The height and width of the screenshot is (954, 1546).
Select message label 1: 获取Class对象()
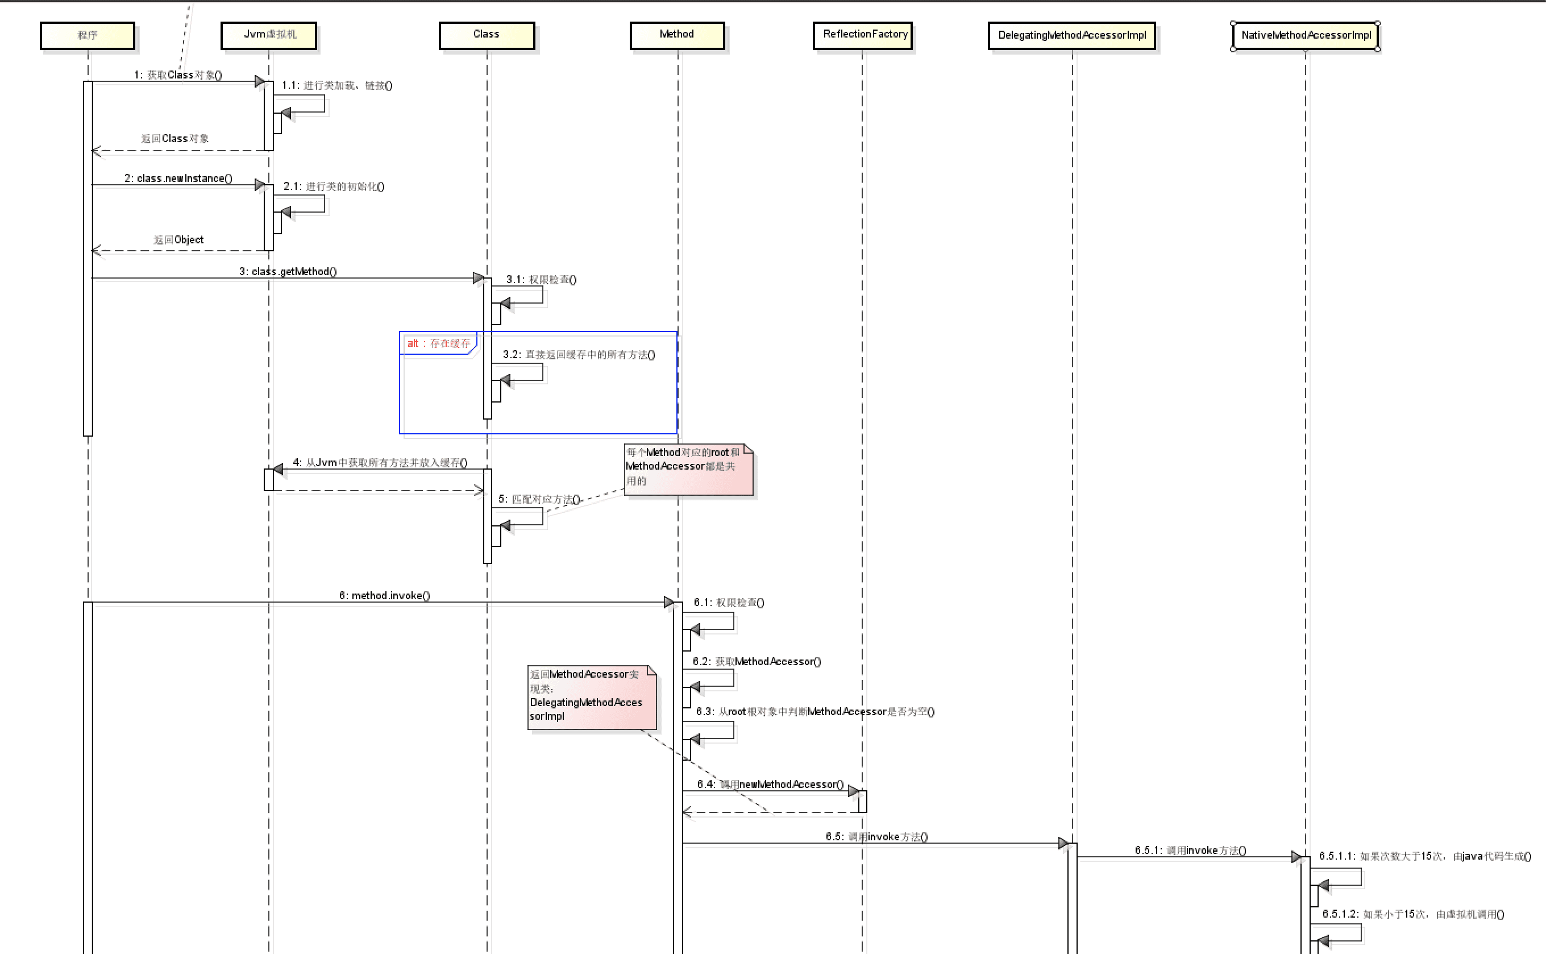(178, 75)
